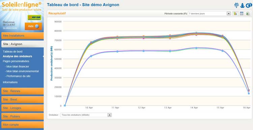Click the tree environmental icon

pos(236,5)
